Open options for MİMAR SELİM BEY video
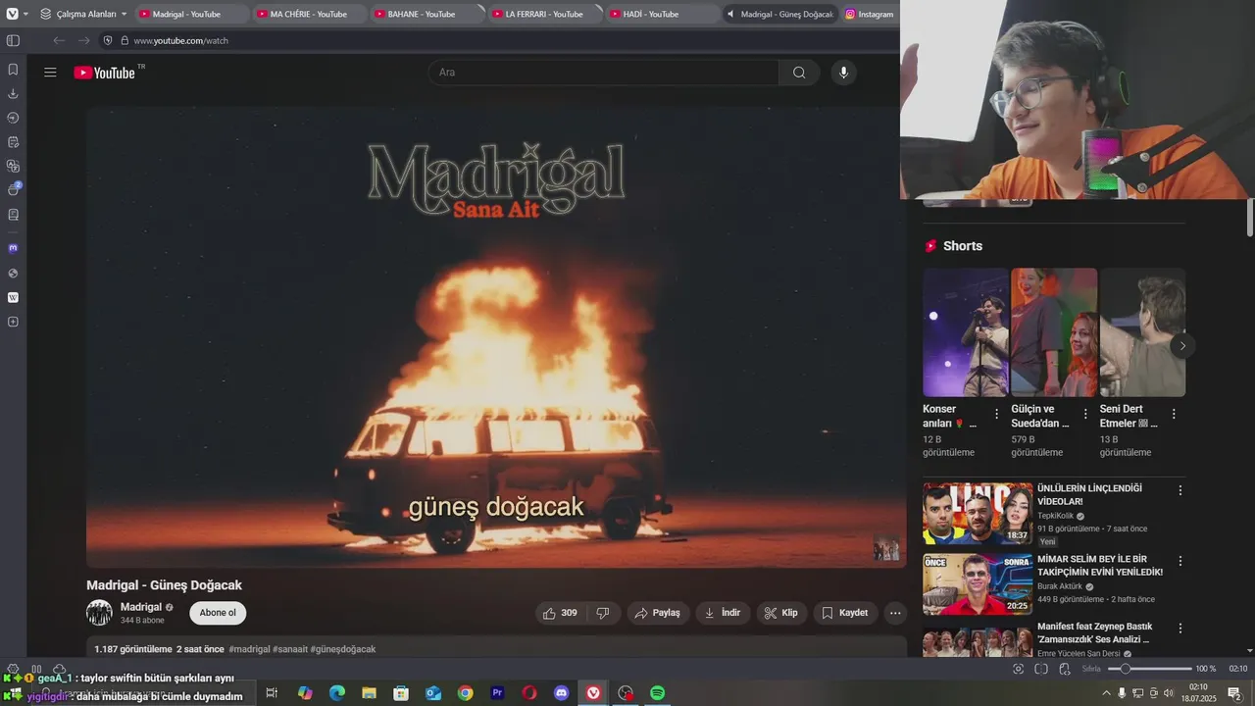The image size is (1255, 706). pyautogui.click(x=1180, y=561)
